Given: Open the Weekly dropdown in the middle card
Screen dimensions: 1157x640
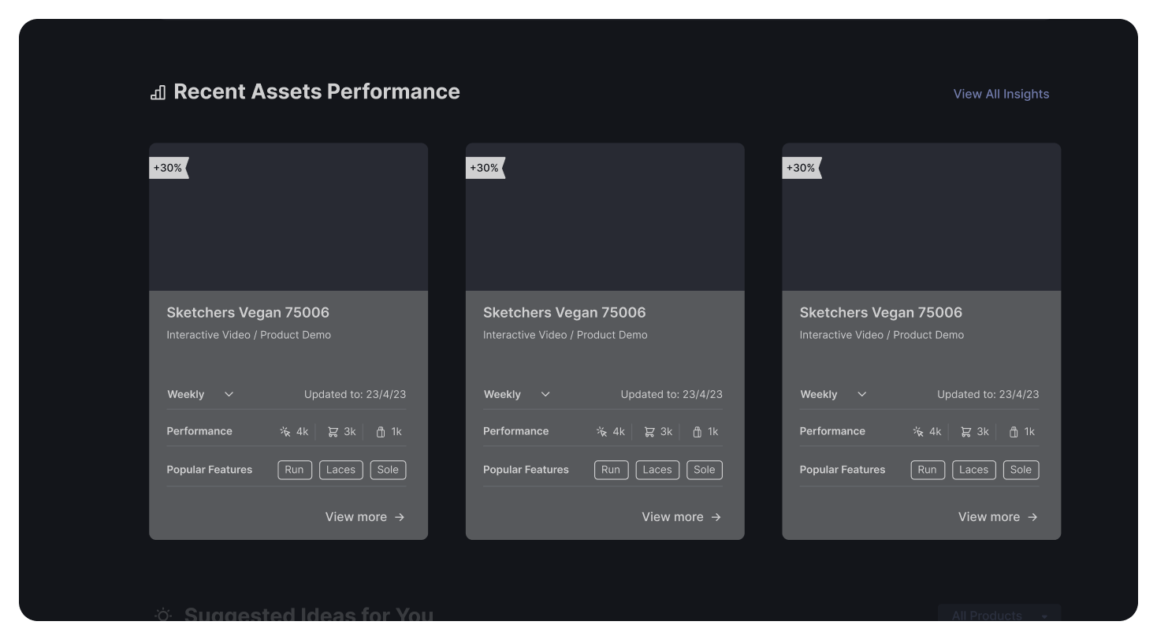Looking at the screenshot, I should tap(517, 394).
